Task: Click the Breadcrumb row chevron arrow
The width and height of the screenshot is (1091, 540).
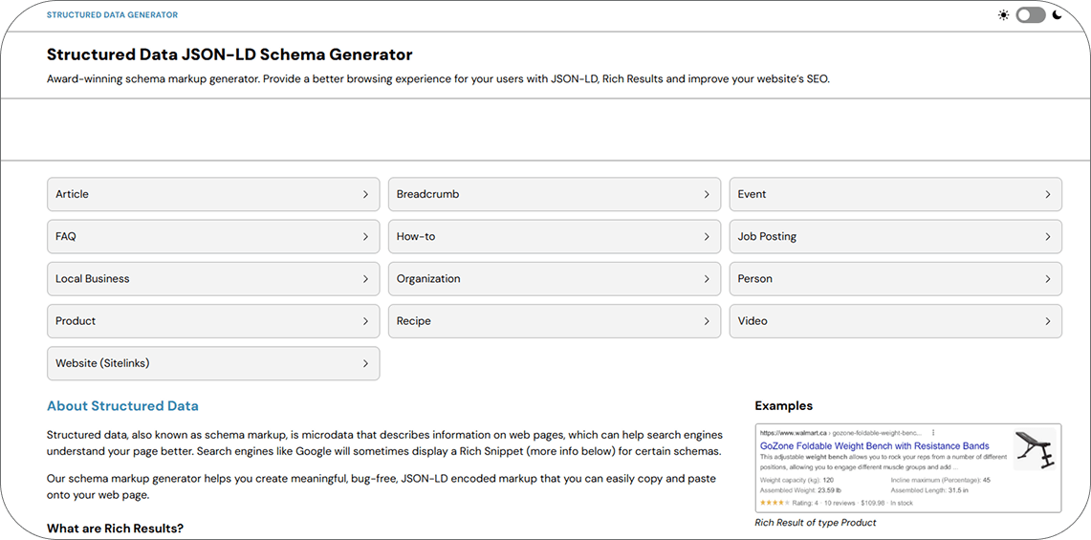Action: (707, 194)
